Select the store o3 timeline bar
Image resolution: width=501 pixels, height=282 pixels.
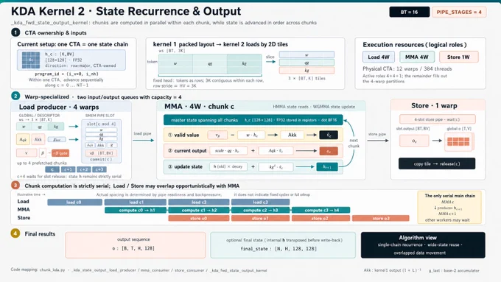[381, 219]
